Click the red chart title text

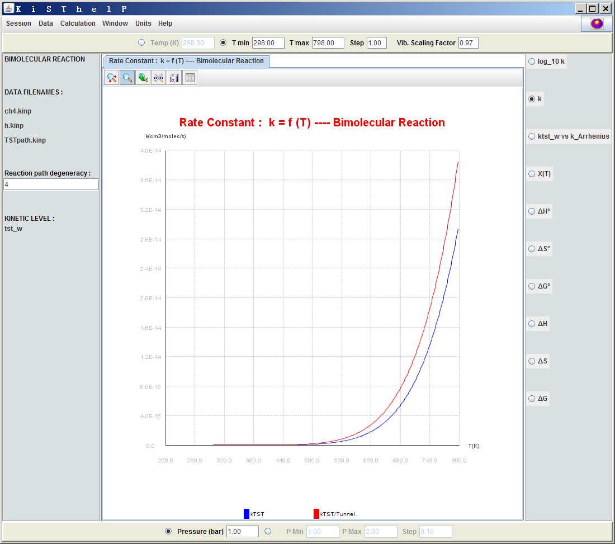point(312,122)
